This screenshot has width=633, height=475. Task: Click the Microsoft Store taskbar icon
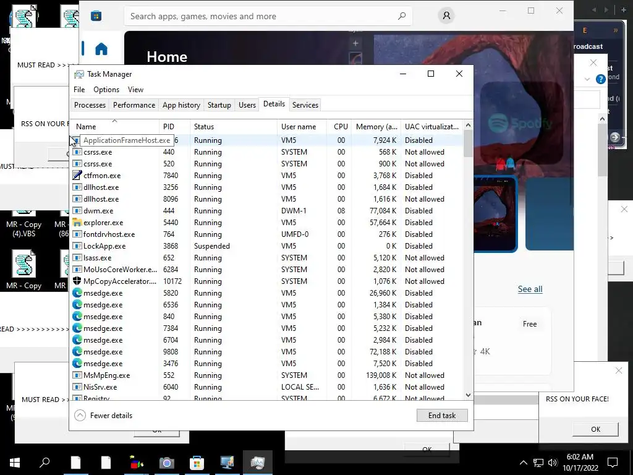coord(197,463)
